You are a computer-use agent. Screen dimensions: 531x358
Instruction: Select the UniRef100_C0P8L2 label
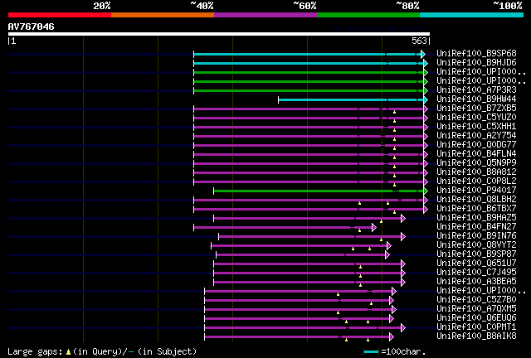[476, 181]
